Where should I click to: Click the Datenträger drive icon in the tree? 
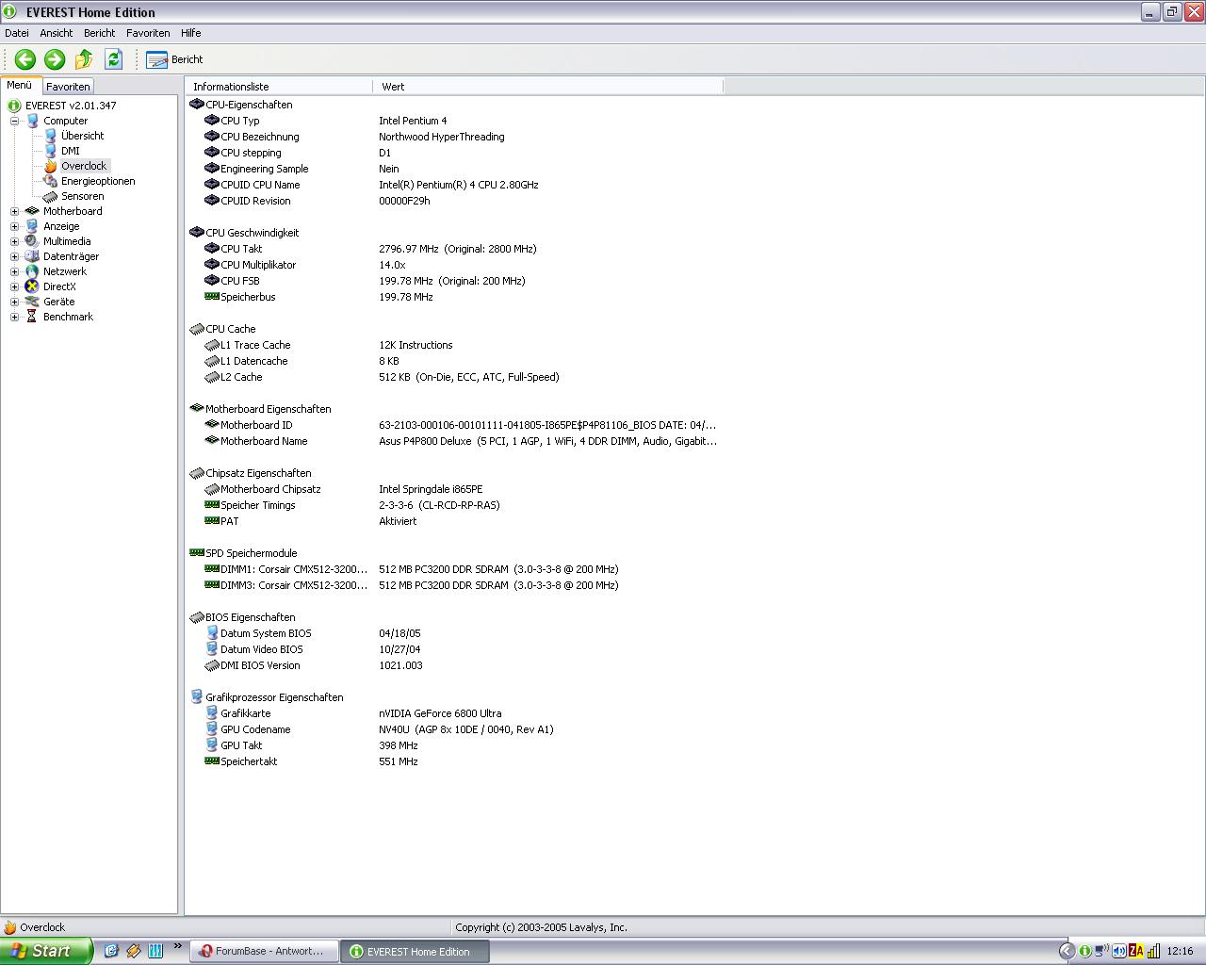(32, 256)
